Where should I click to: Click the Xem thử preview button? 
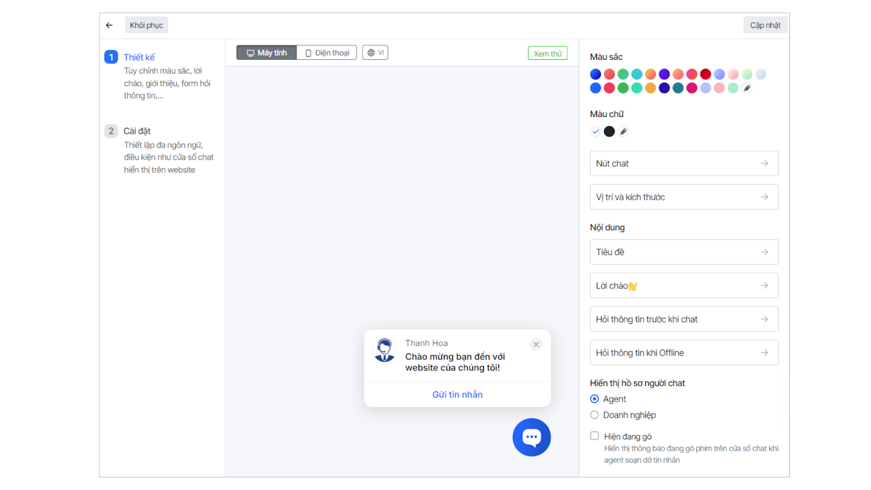click(547, 53)
